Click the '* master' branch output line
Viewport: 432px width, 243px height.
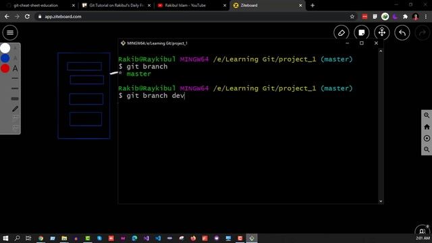[x=135, y=74]
